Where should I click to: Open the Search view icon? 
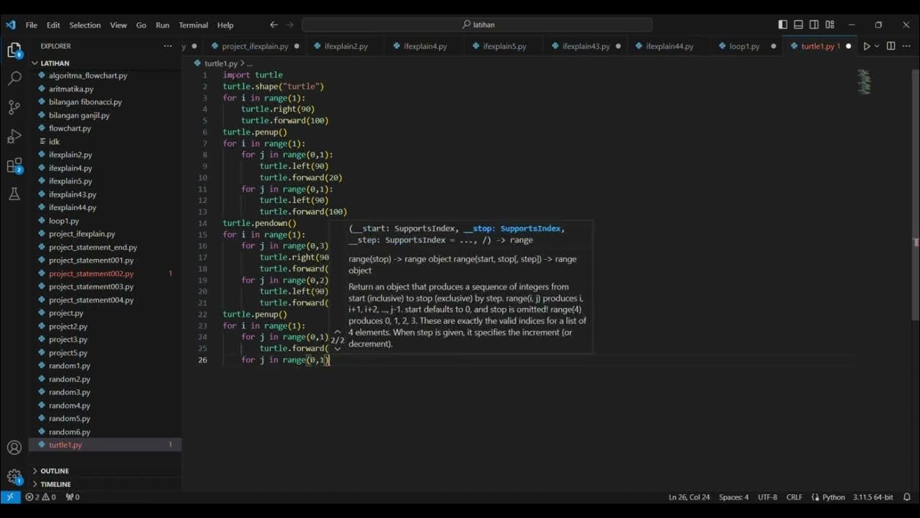click(14, 78)
